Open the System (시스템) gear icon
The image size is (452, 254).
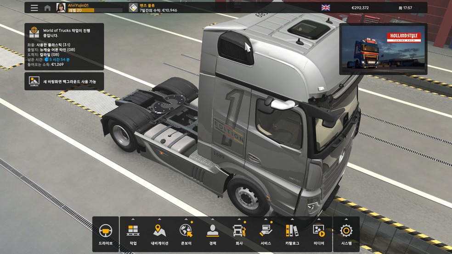[x=346, y=231]
